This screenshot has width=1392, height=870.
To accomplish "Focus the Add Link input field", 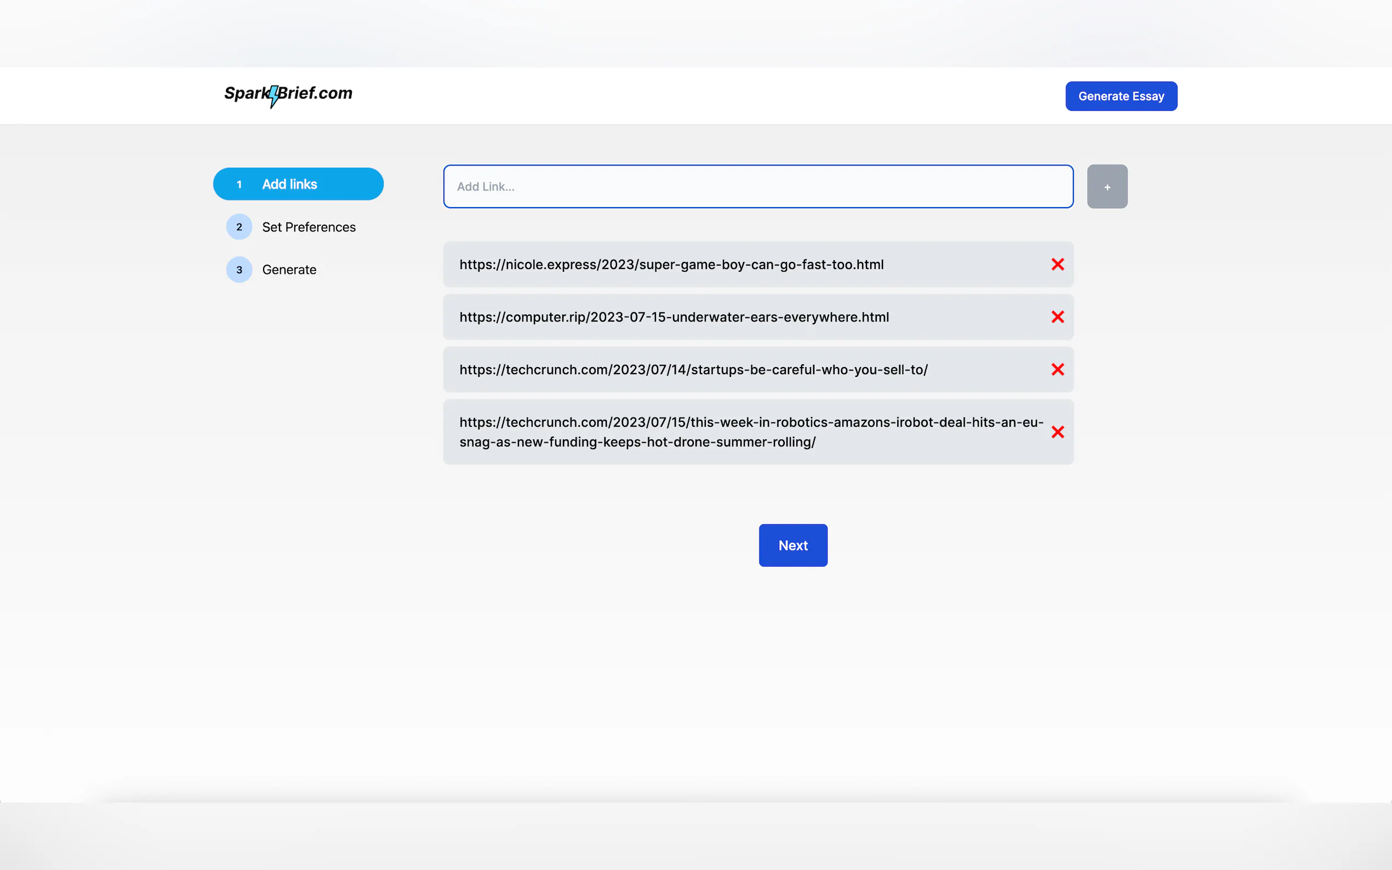I will pos(757,186).
